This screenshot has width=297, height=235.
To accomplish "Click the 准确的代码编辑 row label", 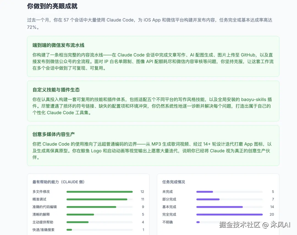I will pyautogui.click(x=45, y=207).
